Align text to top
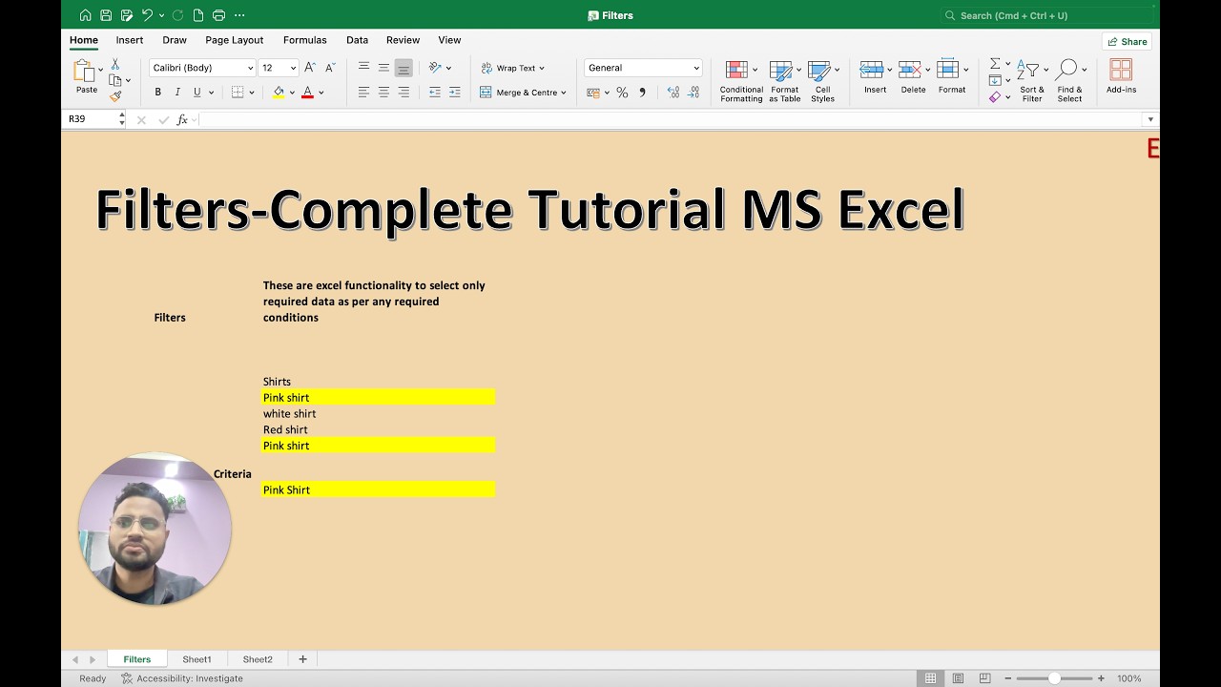1221x687 pixels. 363,68
